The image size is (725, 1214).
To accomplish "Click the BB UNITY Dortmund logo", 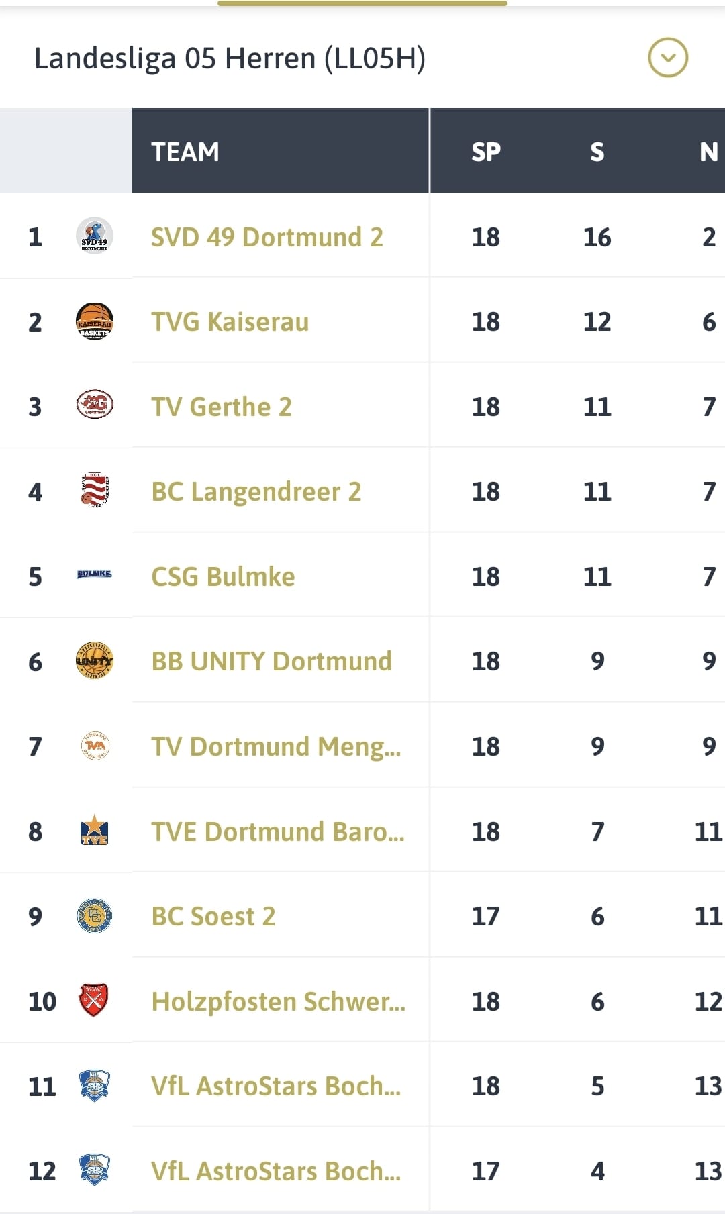I will click(x=95, y=661).
